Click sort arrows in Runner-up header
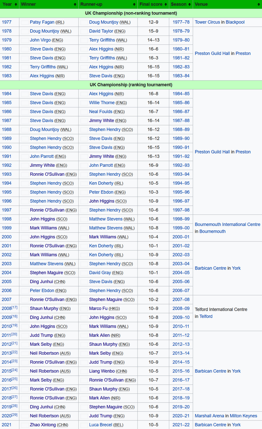Screen dimensions: 262x429 (x=134, y=4)
